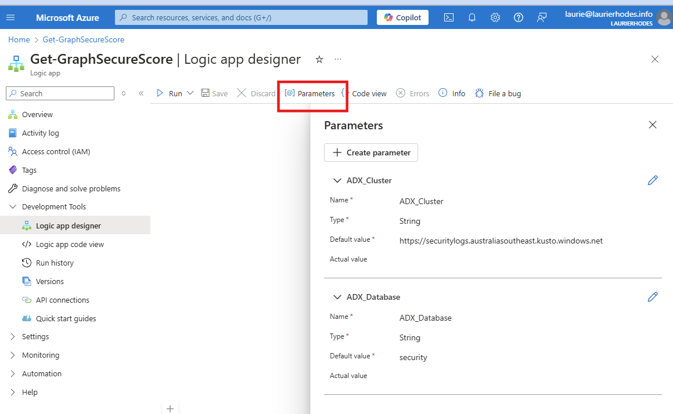Viewport: 673px width, 414px height.
Task: Open Cloud Shell from the top bar
Action: 448,17
